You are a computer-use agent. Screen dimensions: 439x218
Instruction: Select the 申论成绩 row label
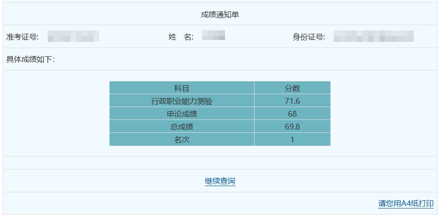pyautogui.click(x=182, y=114)
